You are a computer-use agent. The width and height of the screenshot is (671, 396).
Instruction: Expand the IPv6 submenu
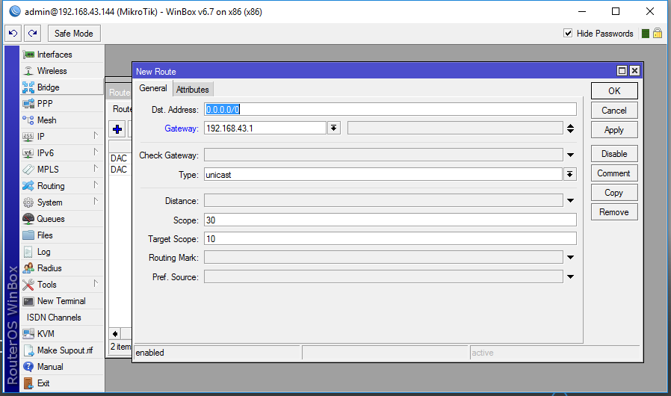coord(96,152)
